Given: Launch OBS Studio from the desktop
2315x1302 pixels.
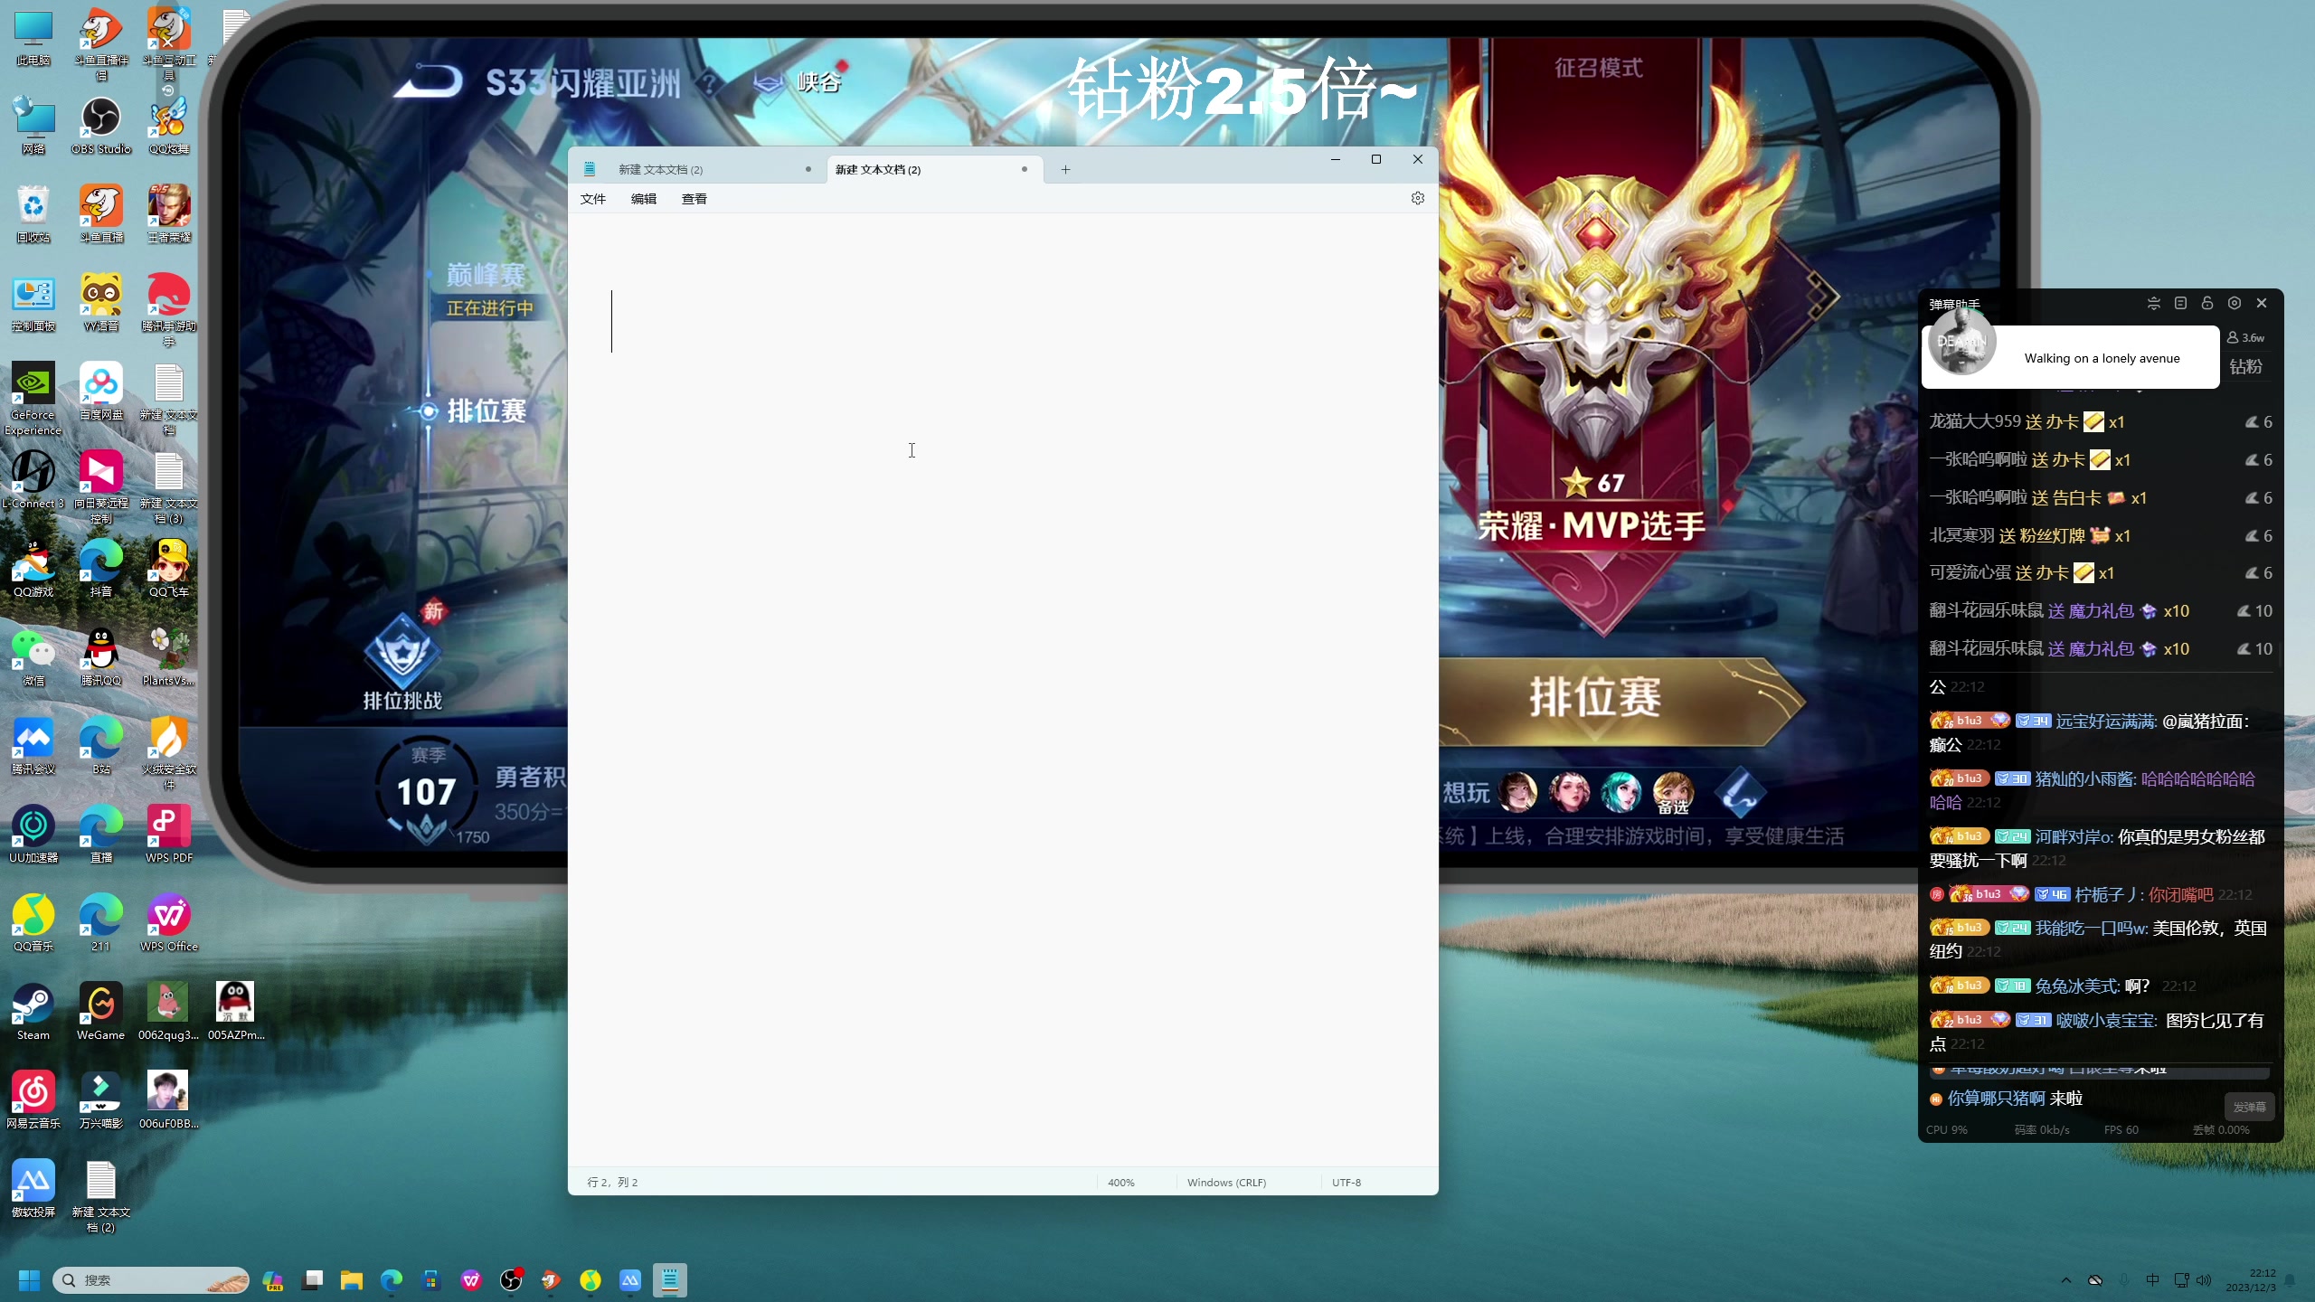Looking at the screenshot, I should (x=100, y=120).
